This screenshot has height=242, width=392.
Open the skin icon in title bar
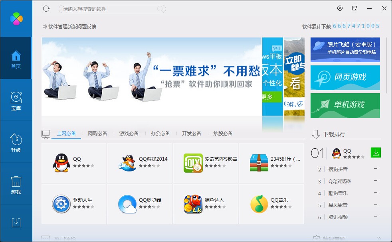click(x=340, y=8)
